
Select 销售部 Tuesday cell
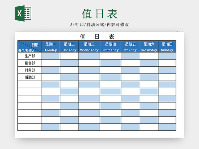point(69,63)
